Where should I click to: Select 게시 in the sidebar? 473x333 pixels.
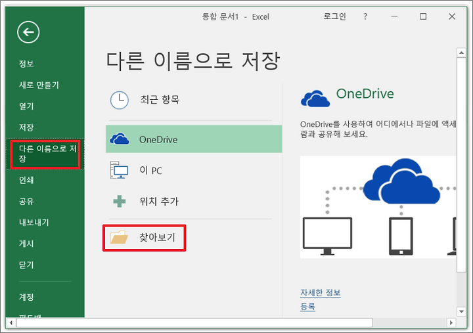(x=26, y=244)
